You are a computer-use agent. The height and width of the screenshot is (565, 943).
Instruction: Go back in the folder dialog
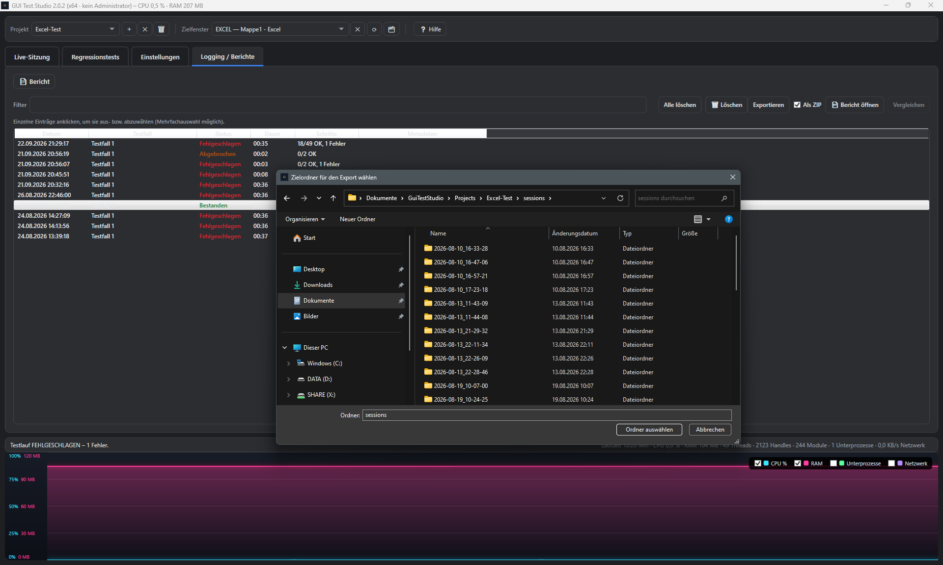(287, 198)
